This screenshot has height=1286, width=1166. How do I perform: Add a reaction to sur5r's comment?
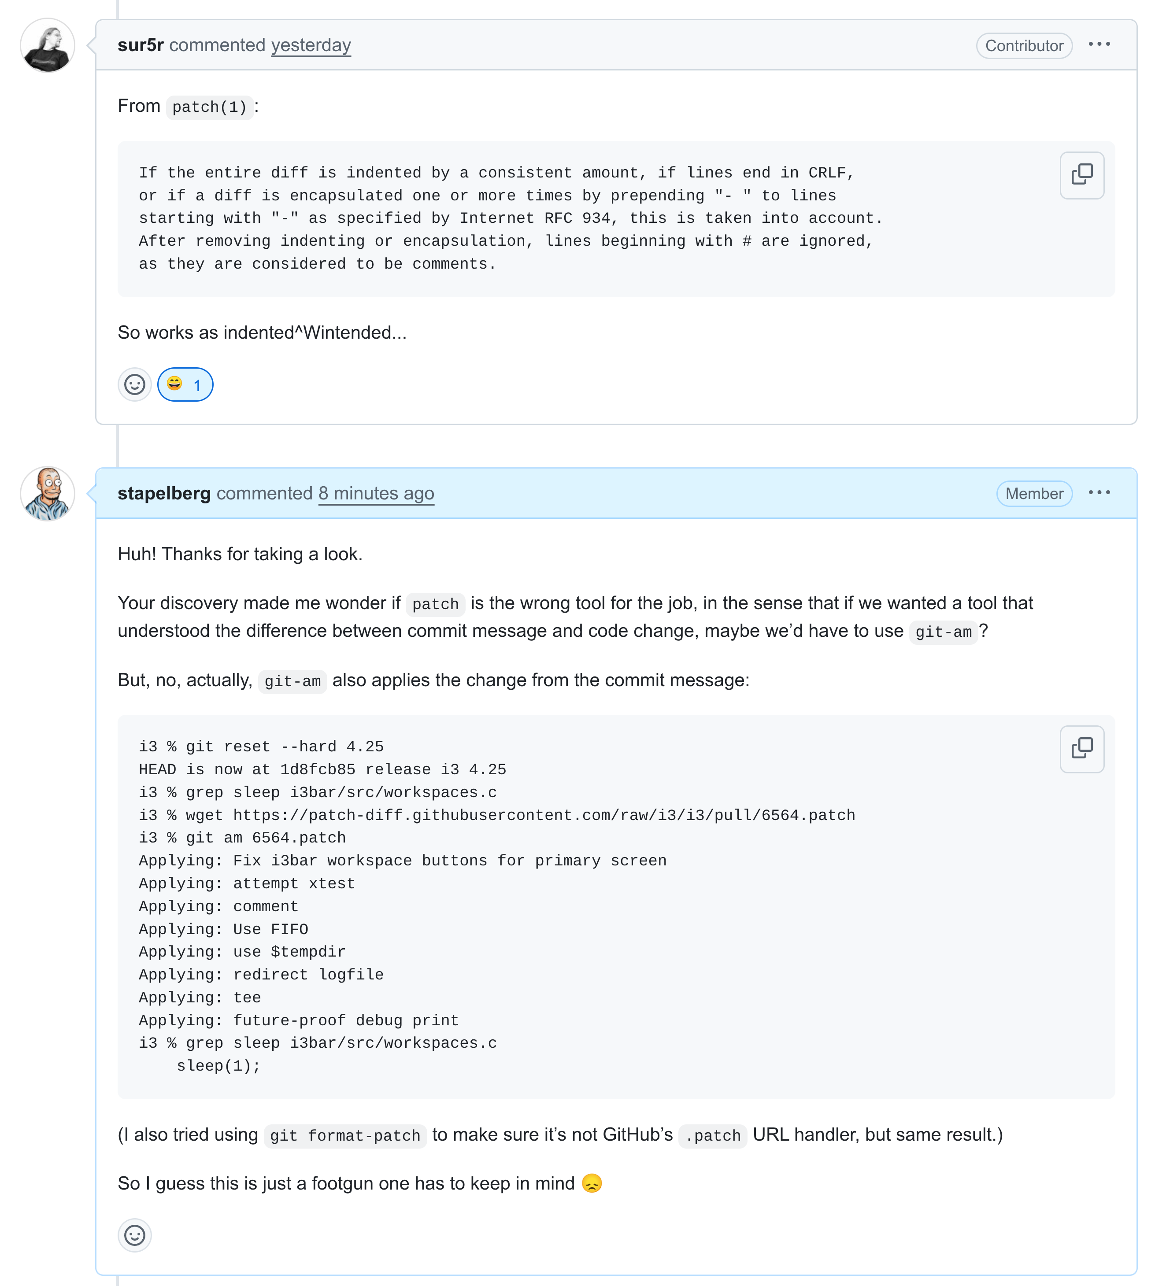pyautogui.click(x=135, y=384)
